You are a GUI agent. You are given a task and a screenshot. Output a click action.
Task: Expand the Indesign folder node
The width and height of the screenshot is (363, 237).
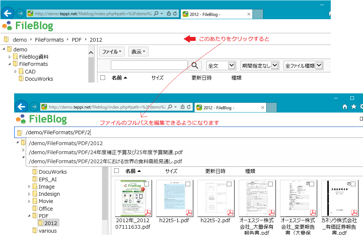point(29,194)
